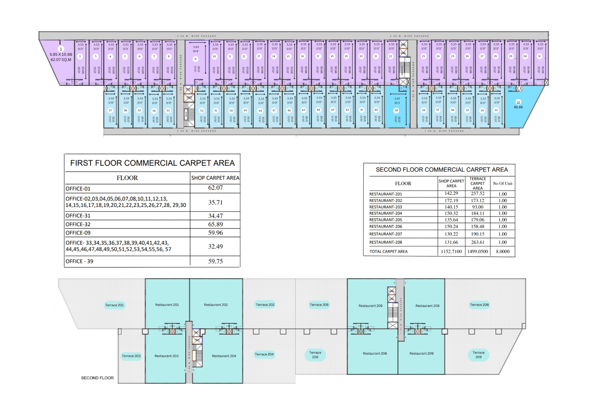Click the Terrace 201 label
This screenshot has height=418, width=591.
[114, 305]
